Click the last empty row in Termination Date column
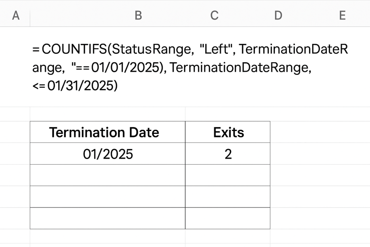 (108, 218)
